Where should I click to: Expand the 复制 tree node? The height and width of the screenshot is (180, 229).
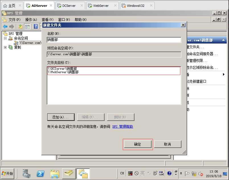click(x=5, y=47)
